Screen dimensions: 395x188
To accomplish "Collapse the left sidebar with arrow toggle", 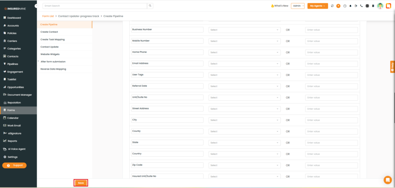I will coord(36,6).
